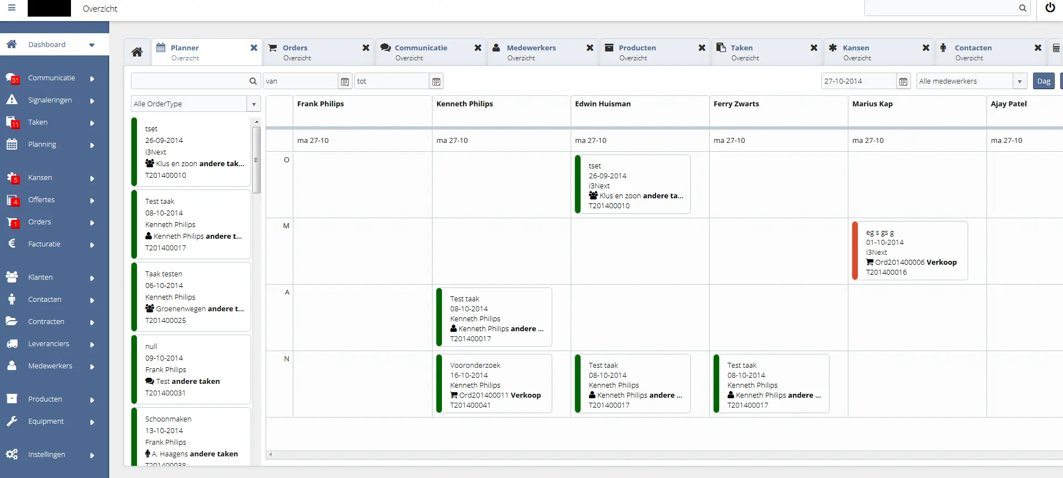Open the Offertes menu item
This screenshot has height=478, width=1063.
pyautogui.click(x=42, y=200)
